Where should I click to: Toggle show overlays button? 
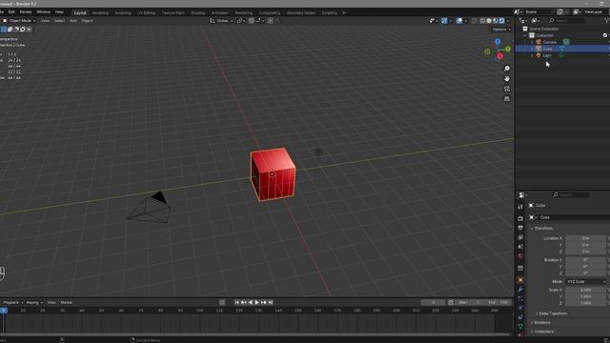pyautogui.click(x=459, y=21)
